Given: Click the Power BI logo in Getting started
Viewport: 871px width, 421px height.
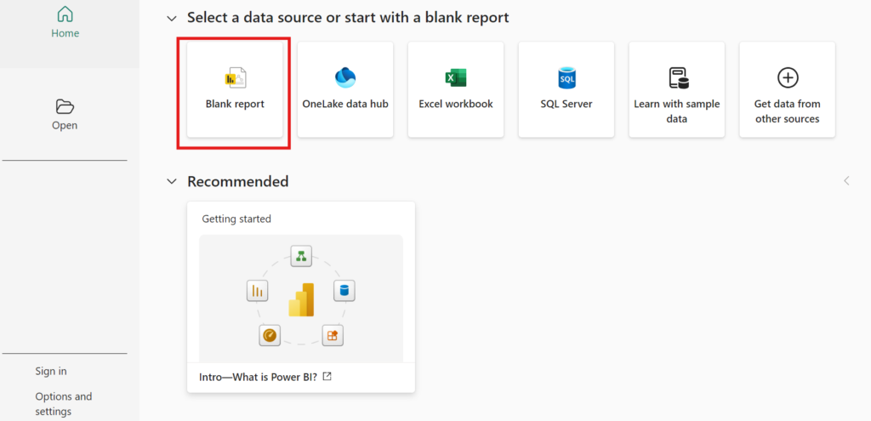Looking at the screenshot, I should pyautogui.click(x=301, y=300).
